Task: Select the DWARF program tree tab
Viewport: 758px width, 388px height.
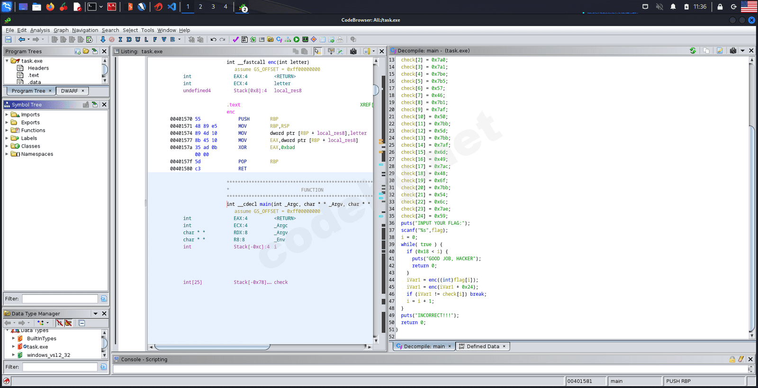Action: (69, 91)
